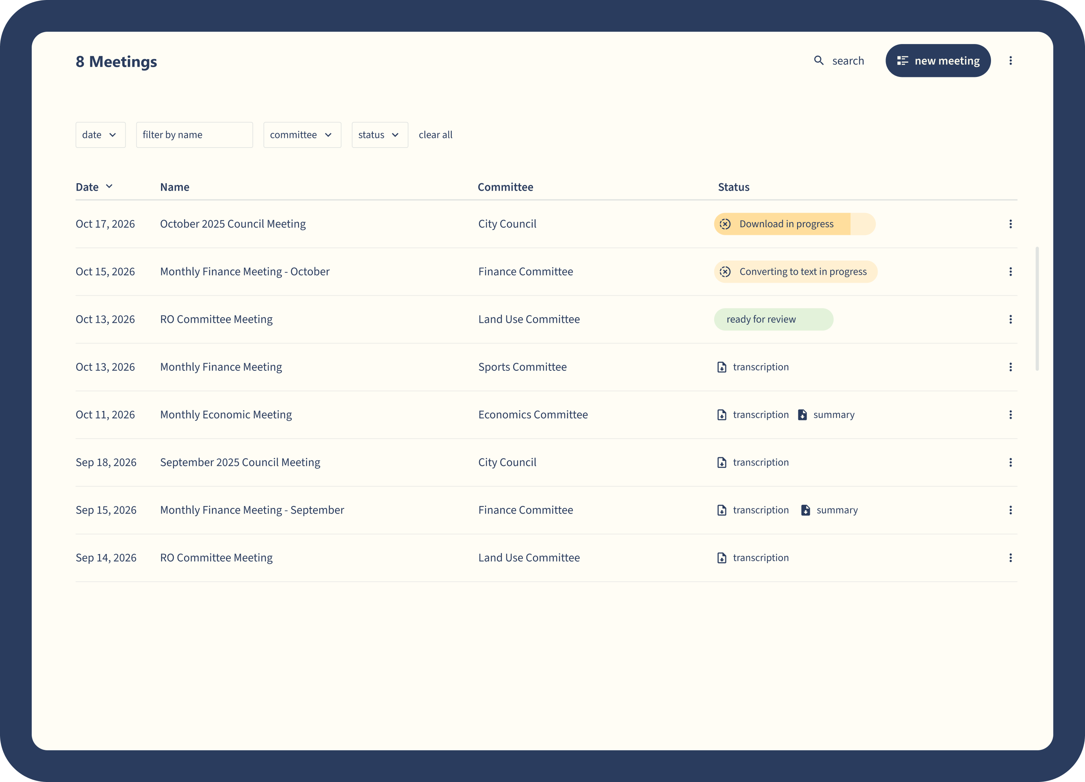
Task: Click the Converting to text in progress badge
Action: [x=796, y=272]
